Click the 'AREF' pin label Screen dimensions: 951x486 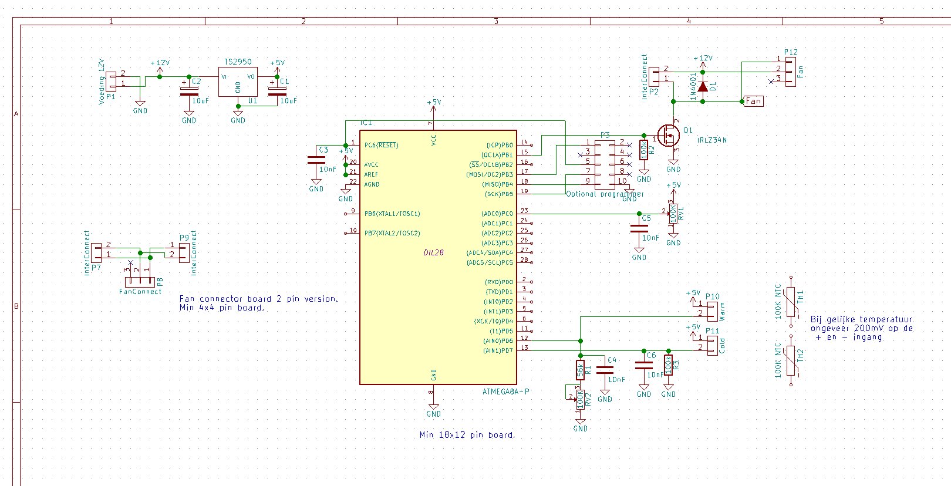point(371,174)
